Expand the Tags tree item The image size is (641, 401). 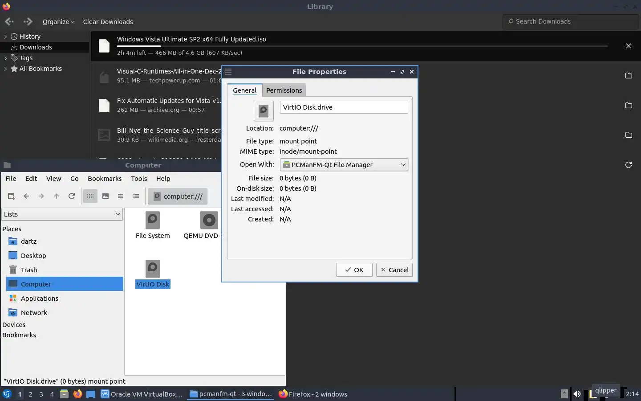[5, 58]
